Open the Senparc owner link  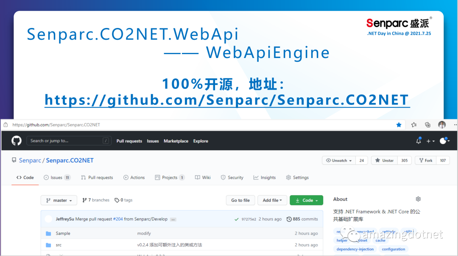pos(30,160)
